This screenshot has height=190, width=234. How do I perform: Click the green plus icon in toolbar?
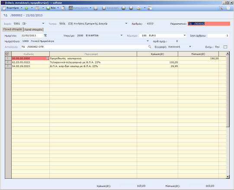tap(26, 8)
